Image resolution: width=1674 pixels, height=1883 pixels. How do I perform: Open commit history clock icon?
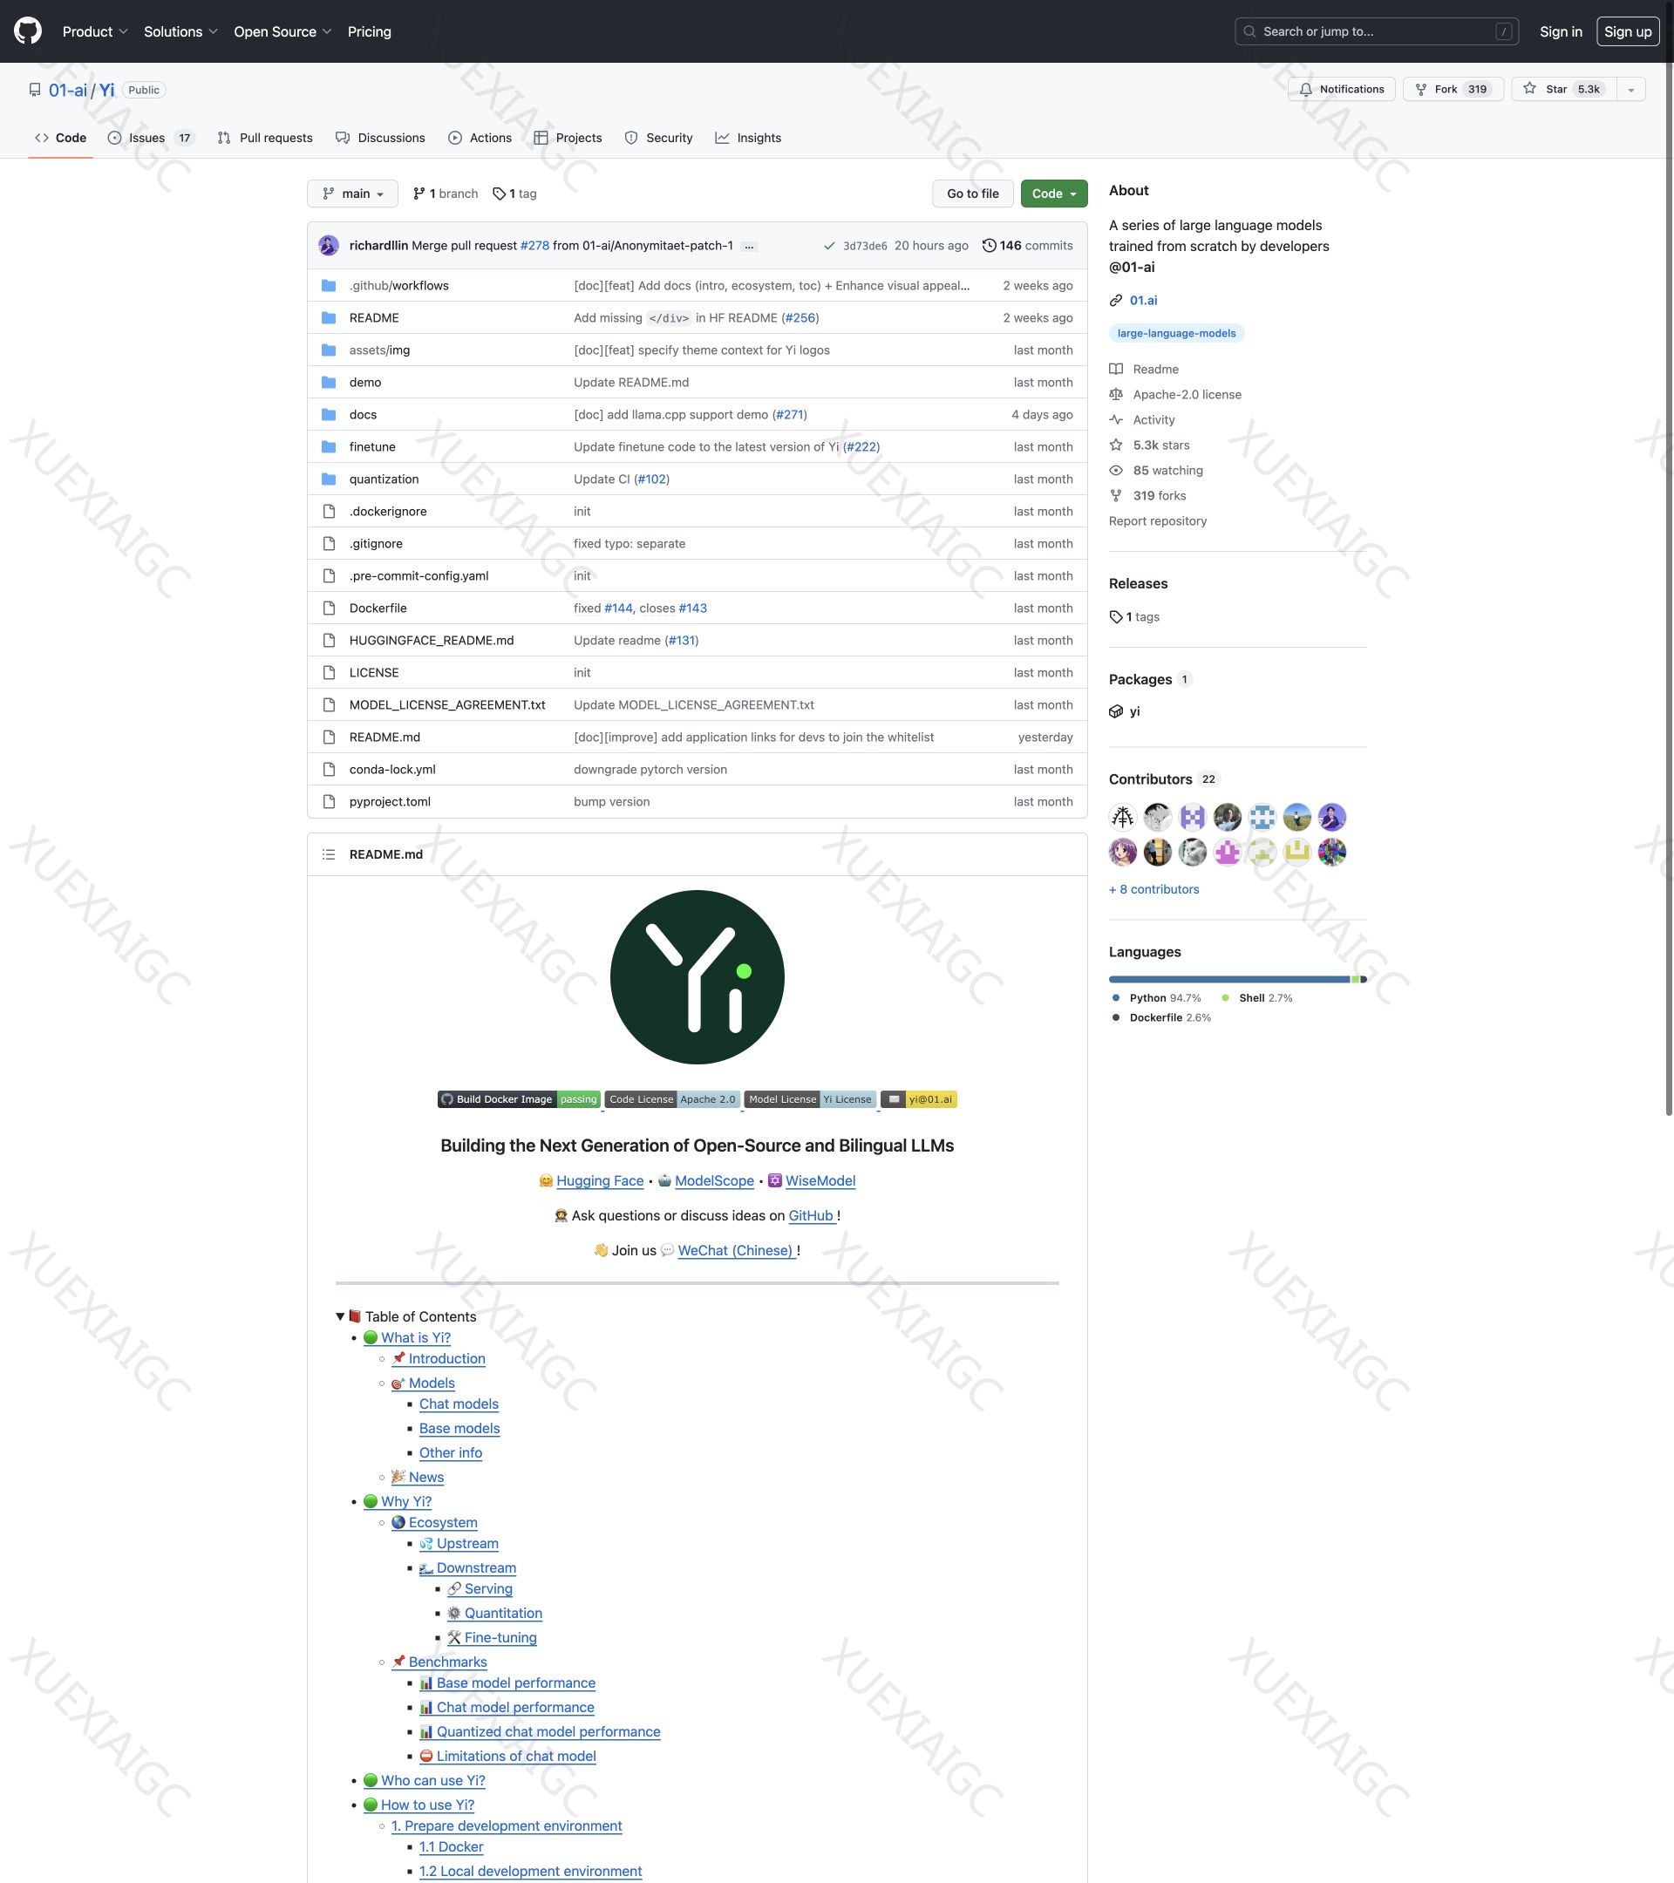(989, 246)
